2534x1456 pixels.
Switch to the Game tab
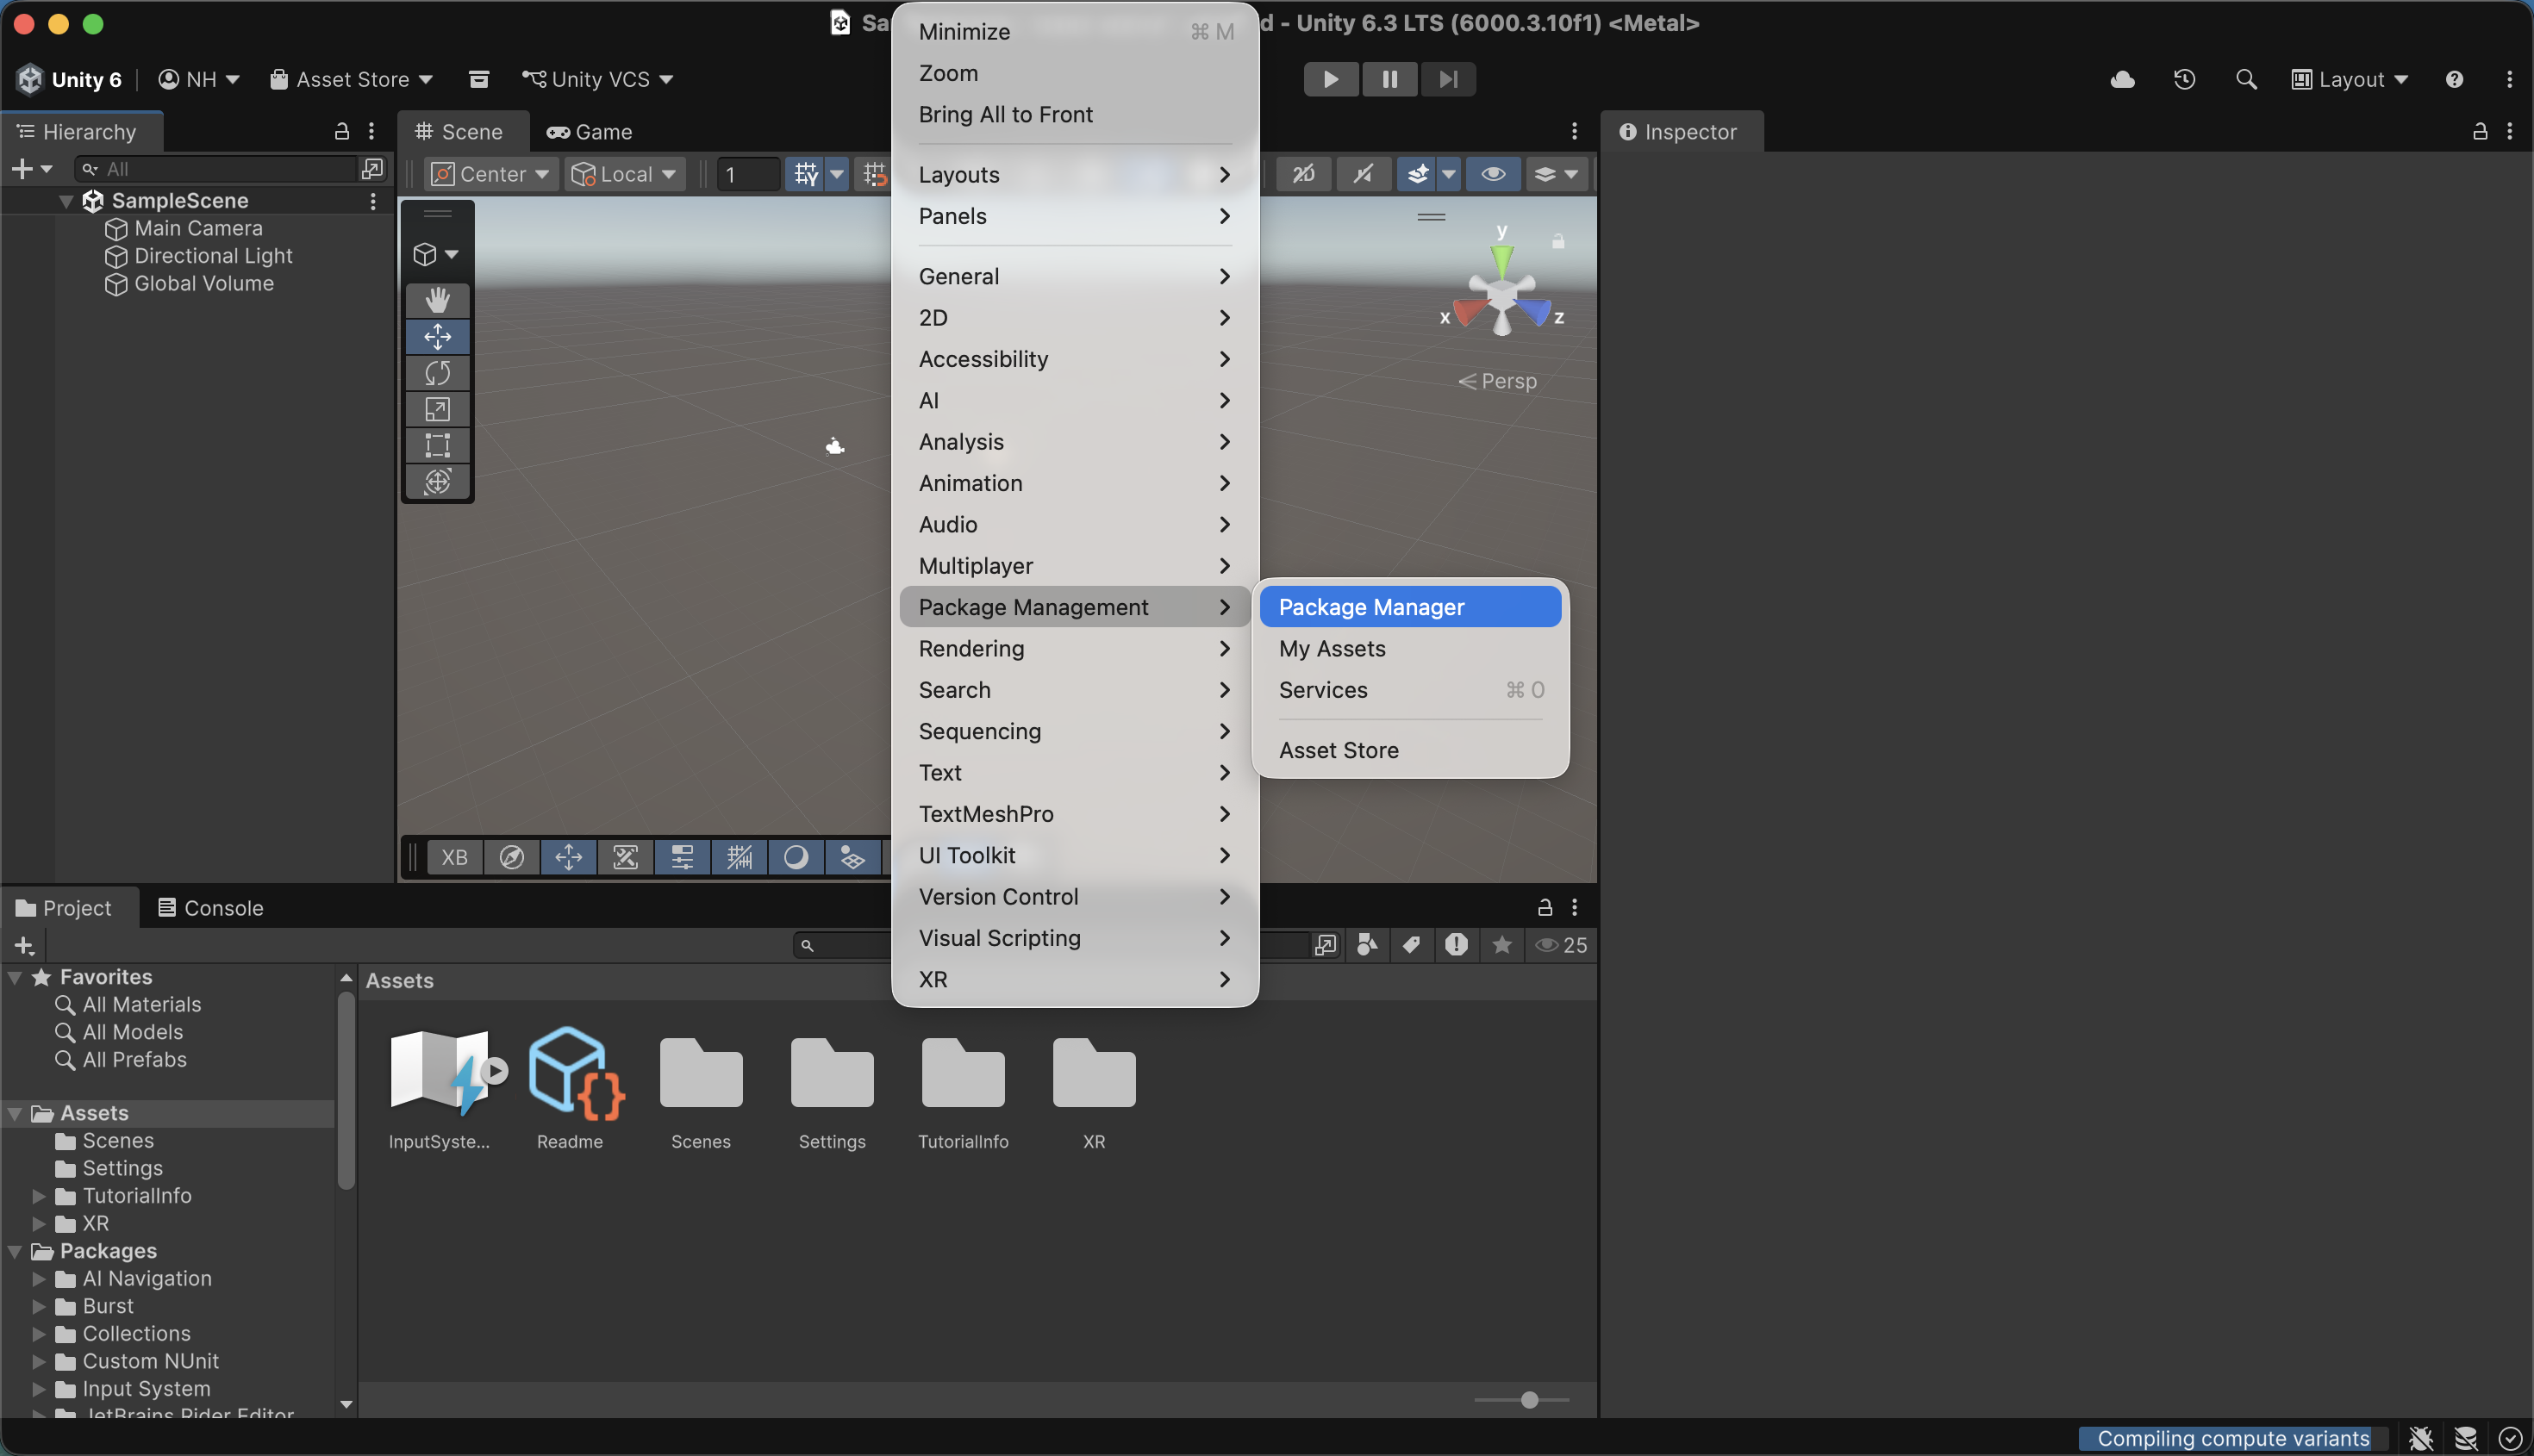(590, 131)
